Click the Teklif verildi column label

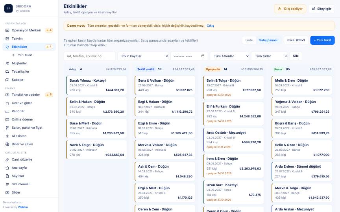[146, 69]
